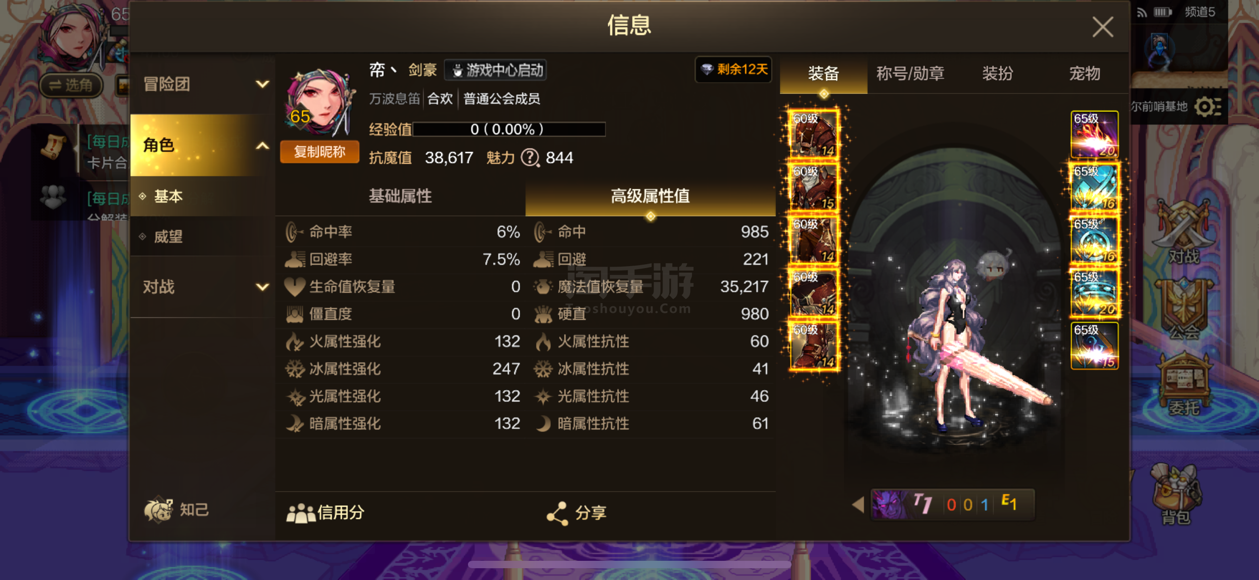Open the 宠物 tab
This screenshot has height=580, width=1259.
[1084, 74]
